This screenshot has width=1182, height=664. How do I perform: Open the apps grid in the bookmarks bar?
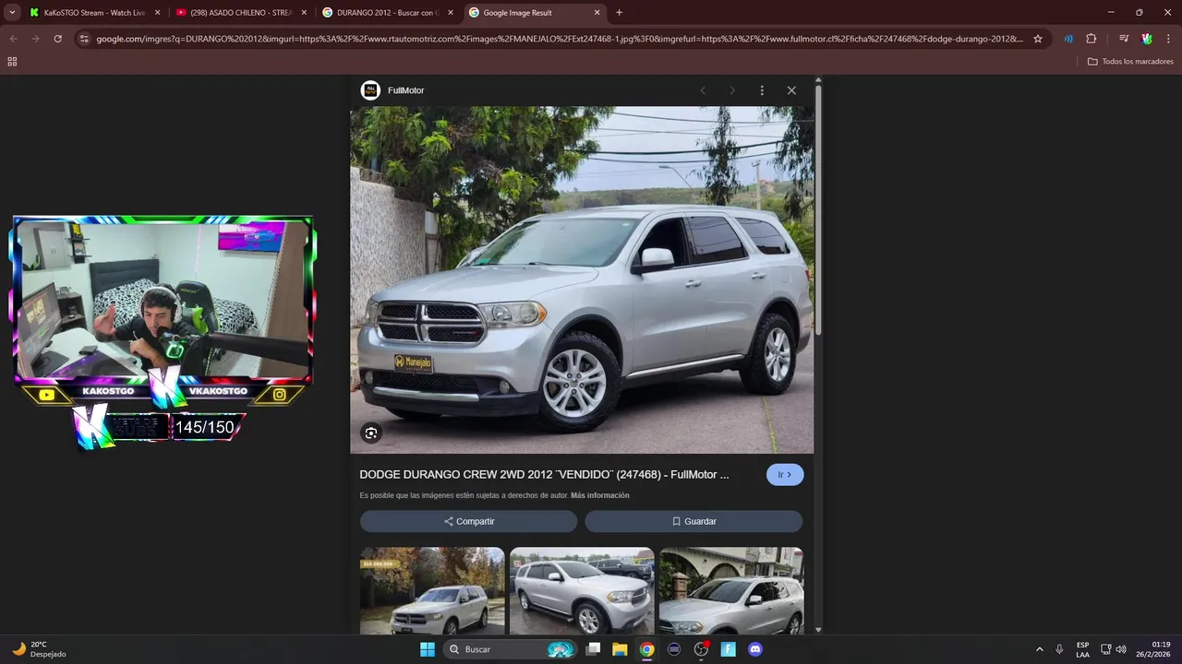click(x=12, y=61)
